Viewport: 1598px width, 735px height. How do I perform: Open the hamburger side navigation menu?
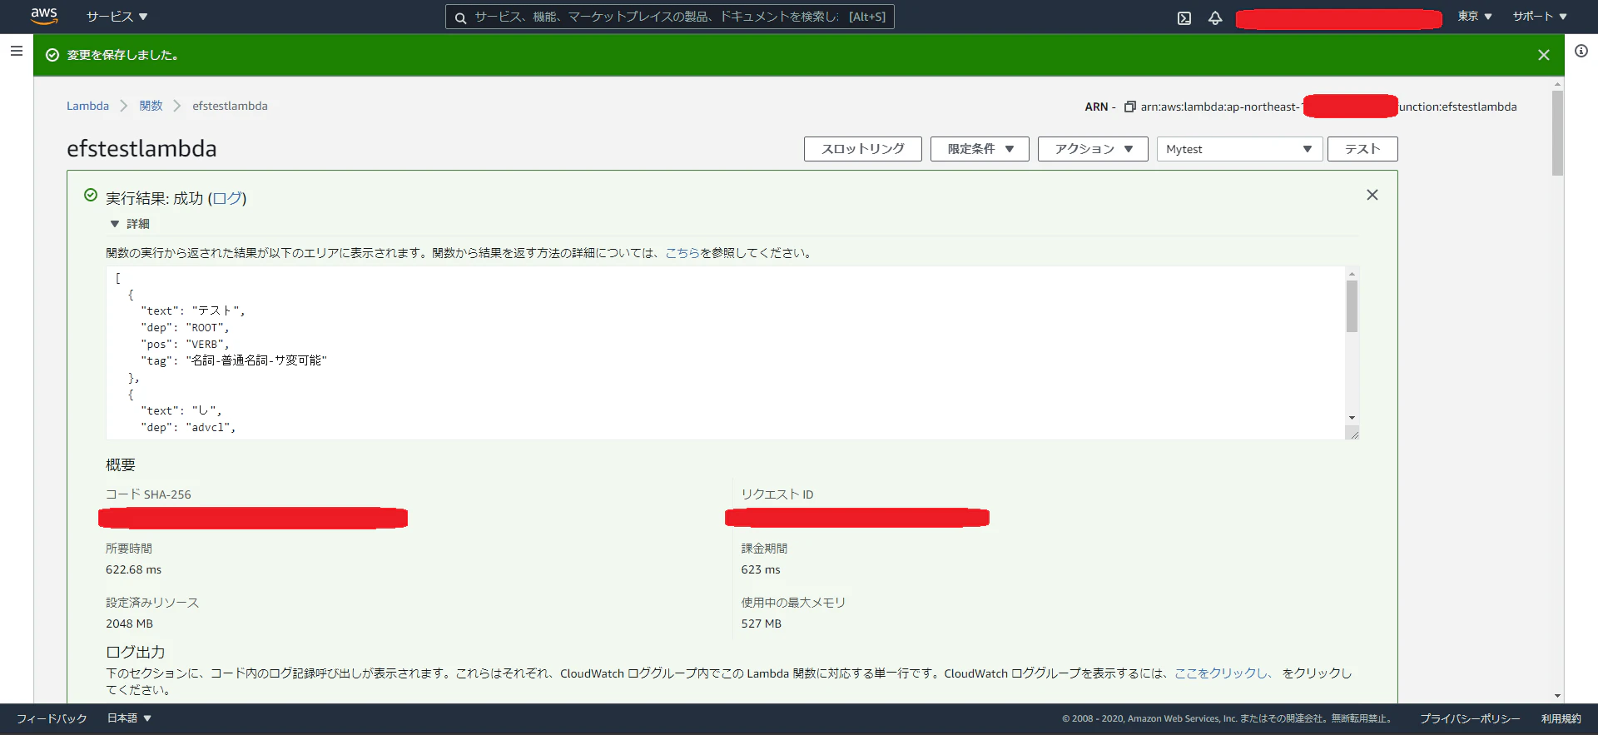pos(16,51)
